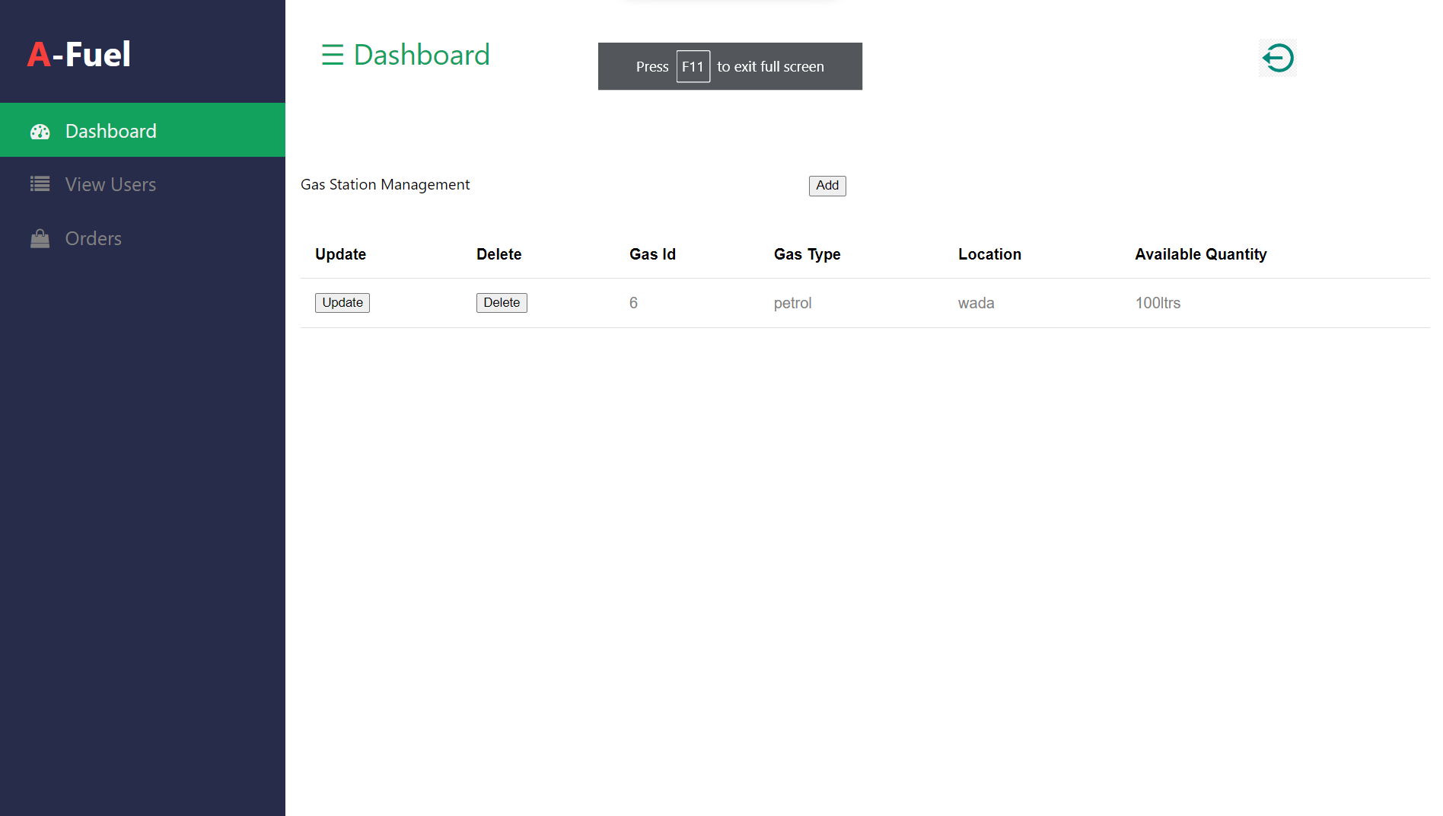Open the Dashboard sidebar menu item
Image resolution: width=1443 pixels, height=816 pixels.
pos(111,131)
